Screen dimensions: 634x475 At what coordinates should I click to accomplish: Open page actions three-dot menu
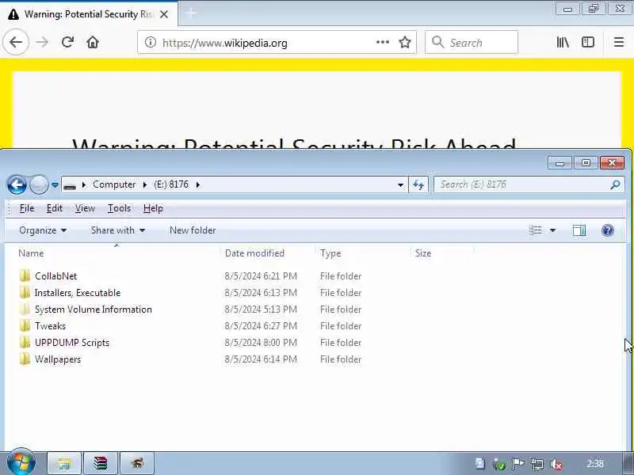[383, 42]
